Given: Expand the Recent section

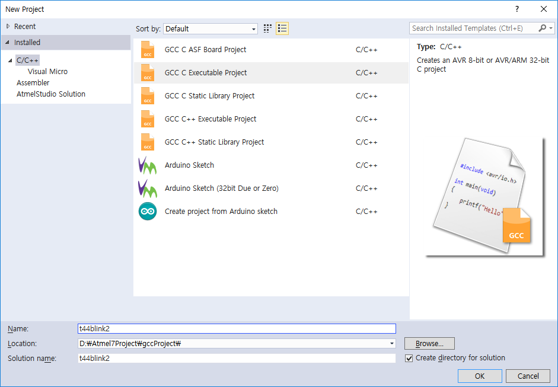Looking at the screenshot, I should click(x=8, y=26).
